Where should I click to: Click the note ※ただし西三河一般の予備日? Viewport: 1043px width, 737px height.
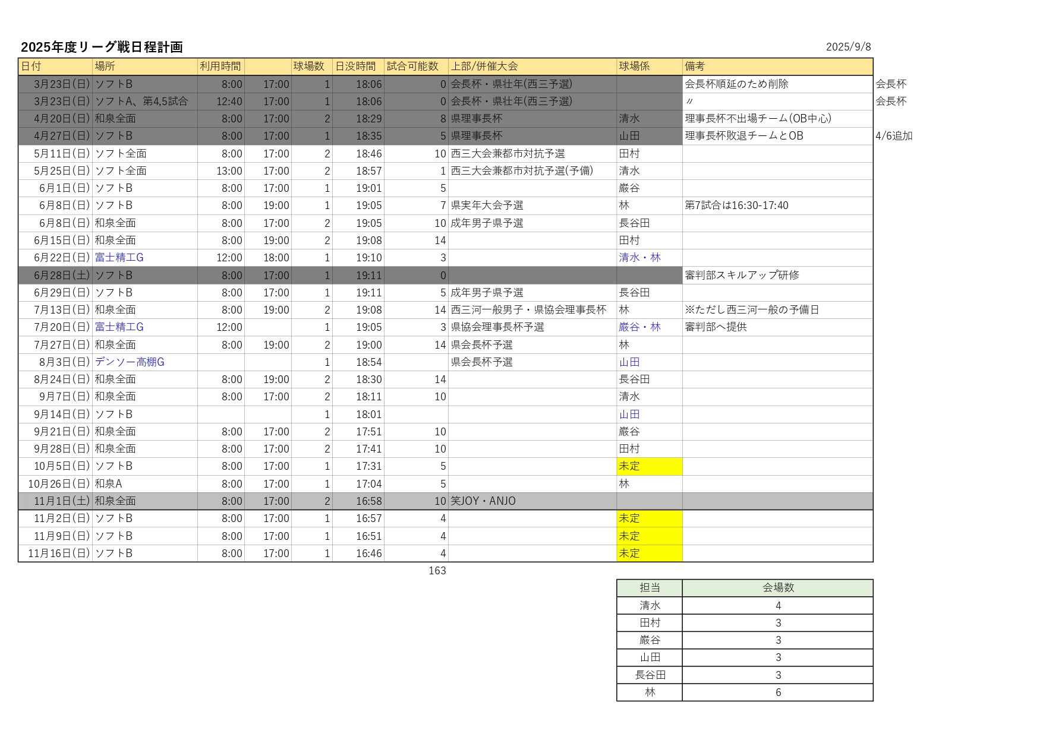tap(752, 310)
